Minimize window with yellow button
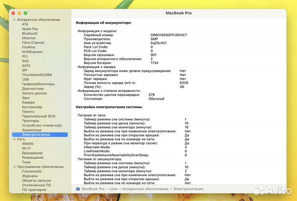Screen dimensions: 297x201 [19, 13]
